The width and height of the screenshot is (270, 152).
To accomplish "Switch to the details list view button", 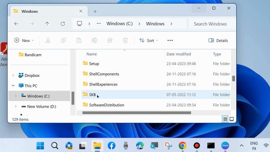I will [x=225, y=119].
